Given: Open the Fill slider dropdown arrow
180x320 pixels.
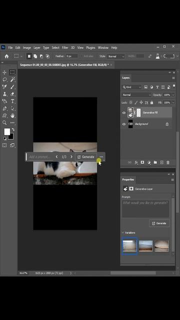Looking at the screenshot, I should (173, 102).
